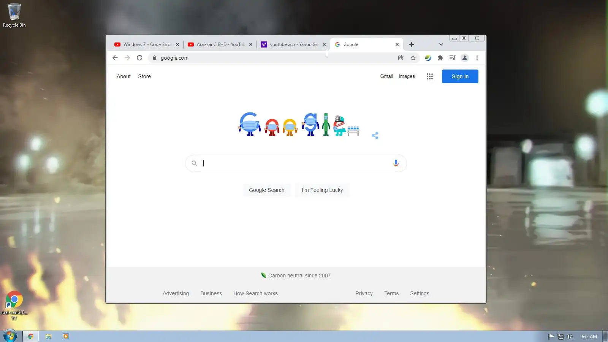Share the Google doodle

[375, 135]
